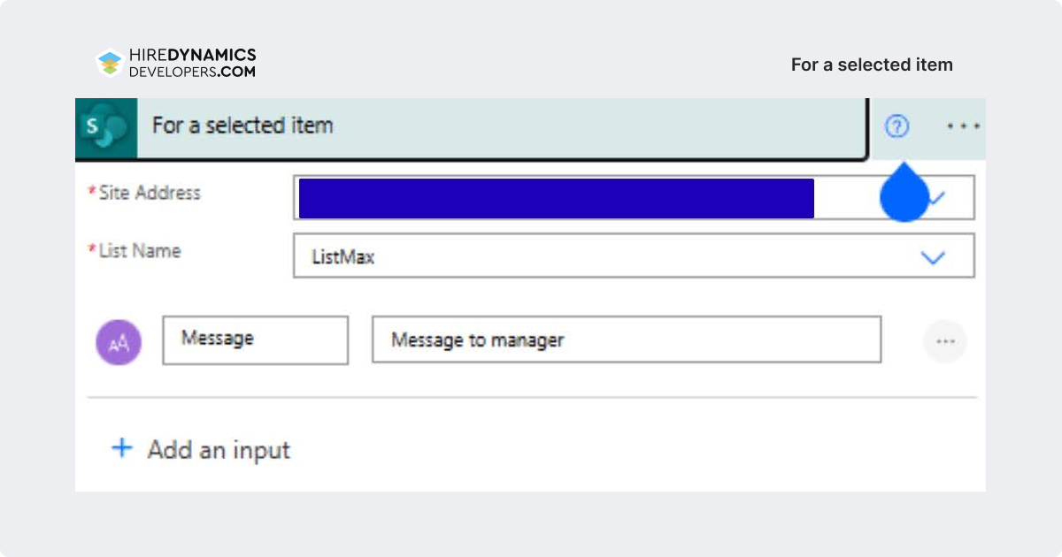Click the plus icon for adding input
1062x557 pixels.
click(x=121, y=448)
